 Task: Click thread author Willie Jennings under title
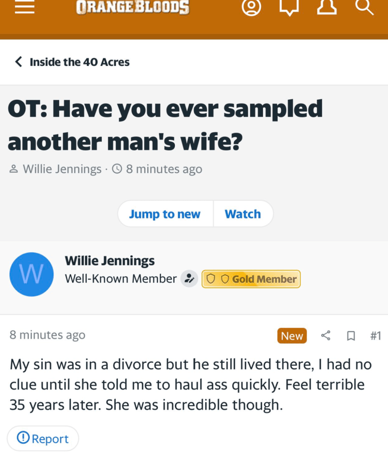[62, 169]
